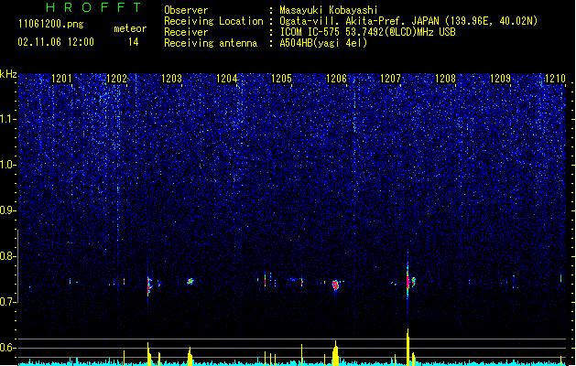Click the meteor echo between 1202 and 1203
This screenshot has width=576, height=366.
click(148, 286)
